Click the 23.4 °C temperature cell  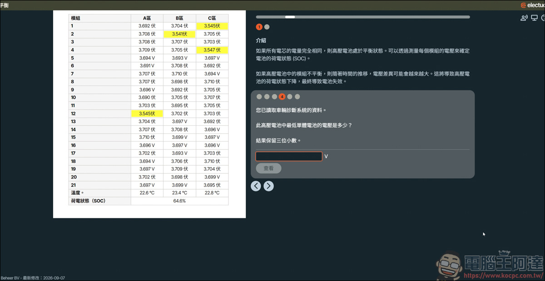coord(179,193)
